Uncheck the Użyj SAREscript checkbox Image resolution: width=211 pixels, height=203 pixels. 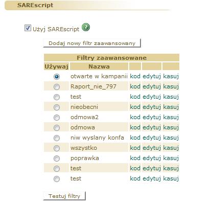tap(28, 28)
